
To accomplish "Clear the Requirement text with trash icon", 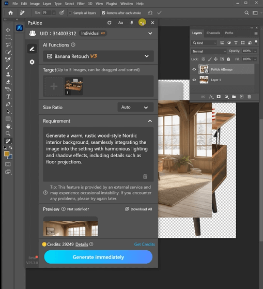I will pyautogui.click(x=145, y=176).
